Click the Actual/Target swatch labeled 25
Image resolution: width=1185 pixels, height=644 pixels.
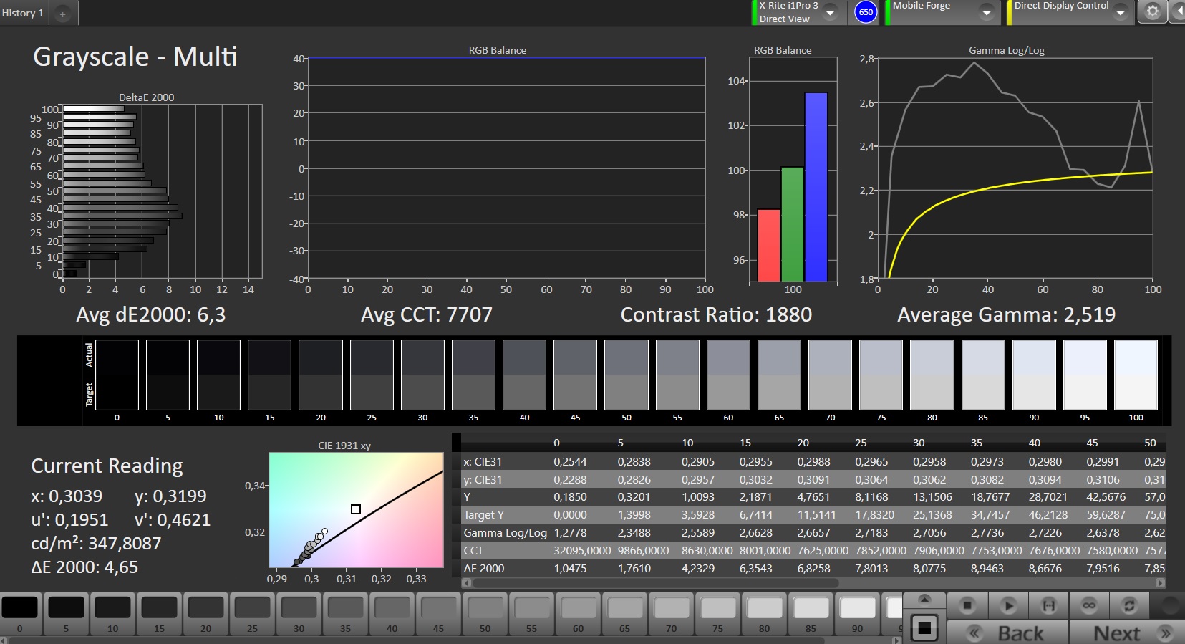(372, 375)
